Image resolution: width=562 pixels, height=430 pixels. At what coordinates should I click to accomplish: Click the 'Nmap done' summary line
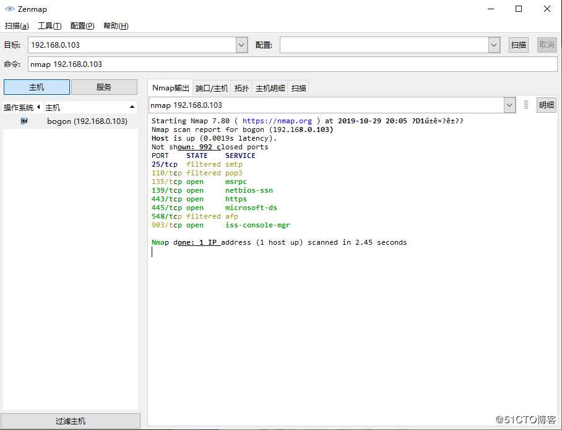(x=279, y=242)
